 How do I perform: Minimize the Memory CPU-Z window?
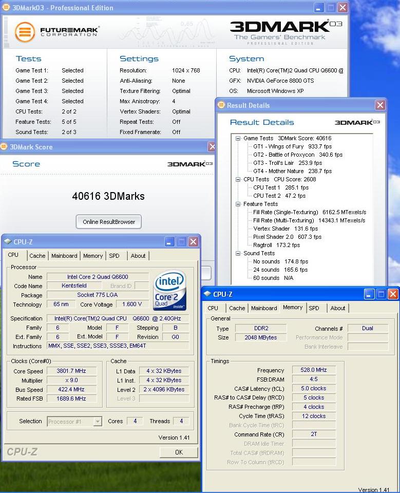click(x=369, y=294)
